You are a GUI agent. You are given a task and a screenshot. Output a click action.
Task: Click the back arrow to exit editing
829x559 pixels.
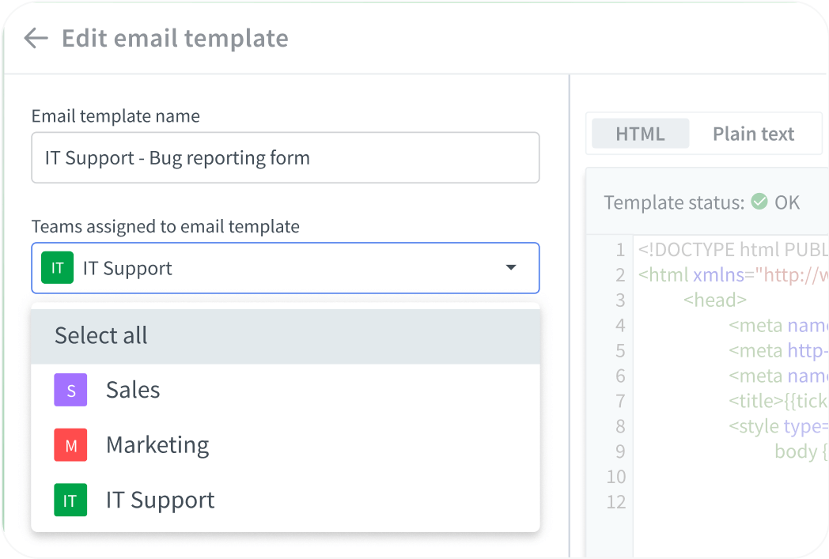[x=35, y=38]
